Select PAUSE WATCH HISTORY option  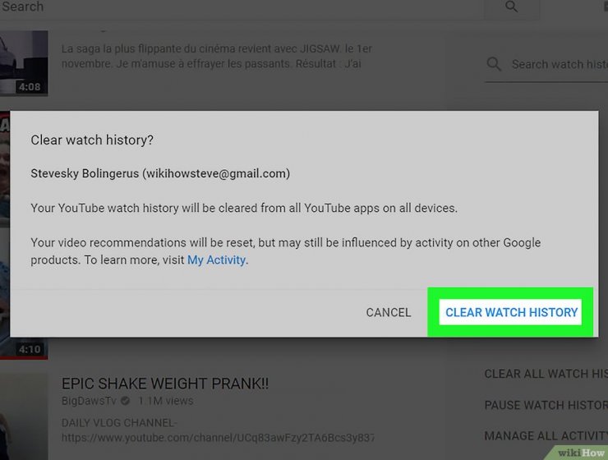[x=546, y=405]
